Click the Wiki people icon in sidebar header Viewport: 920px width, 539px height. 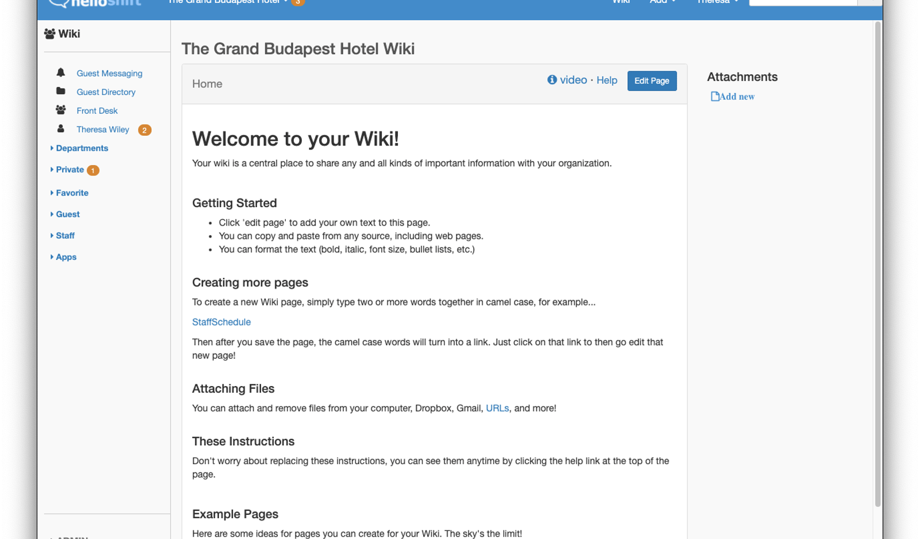click(x=49, y=34)
